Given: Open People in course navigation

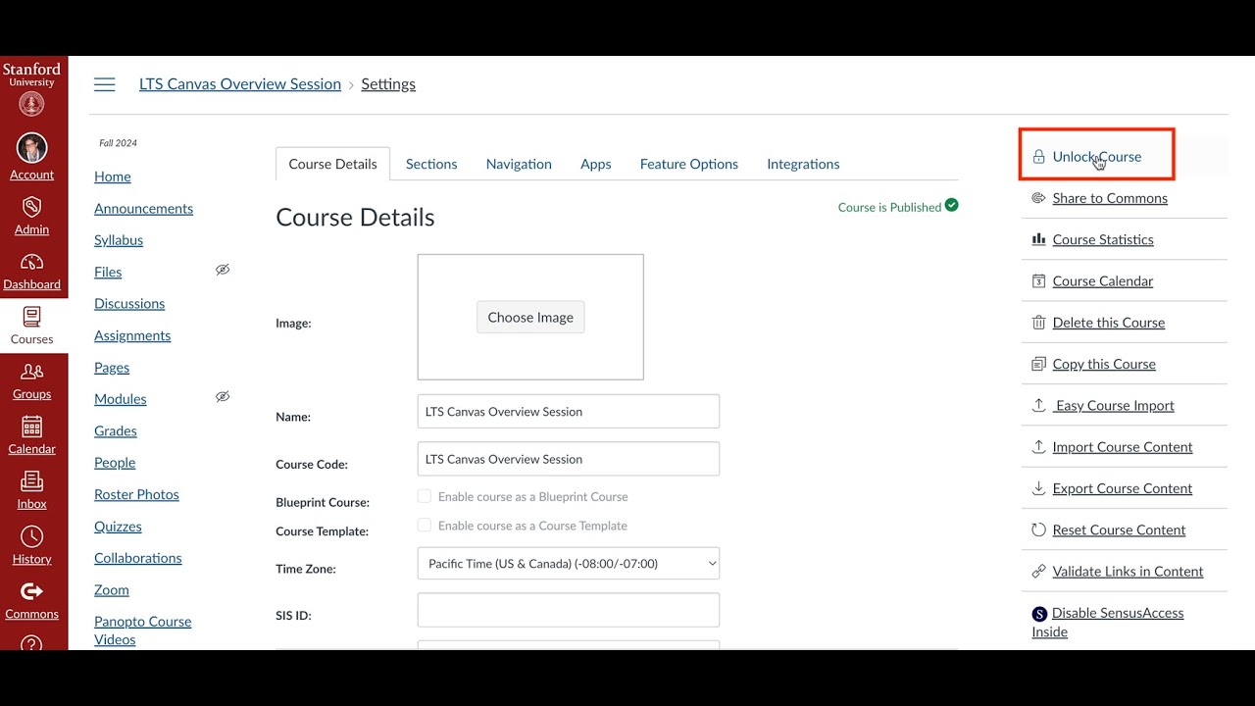Looking at the screenshot, I should [115, 463].
